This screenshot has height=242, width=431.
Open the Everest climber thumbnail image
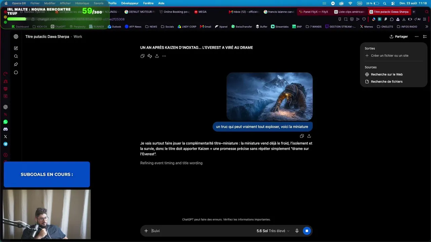click(269, 96)
